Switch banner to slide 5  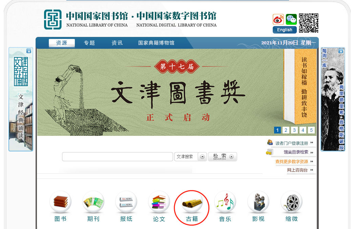pos(311,130)
